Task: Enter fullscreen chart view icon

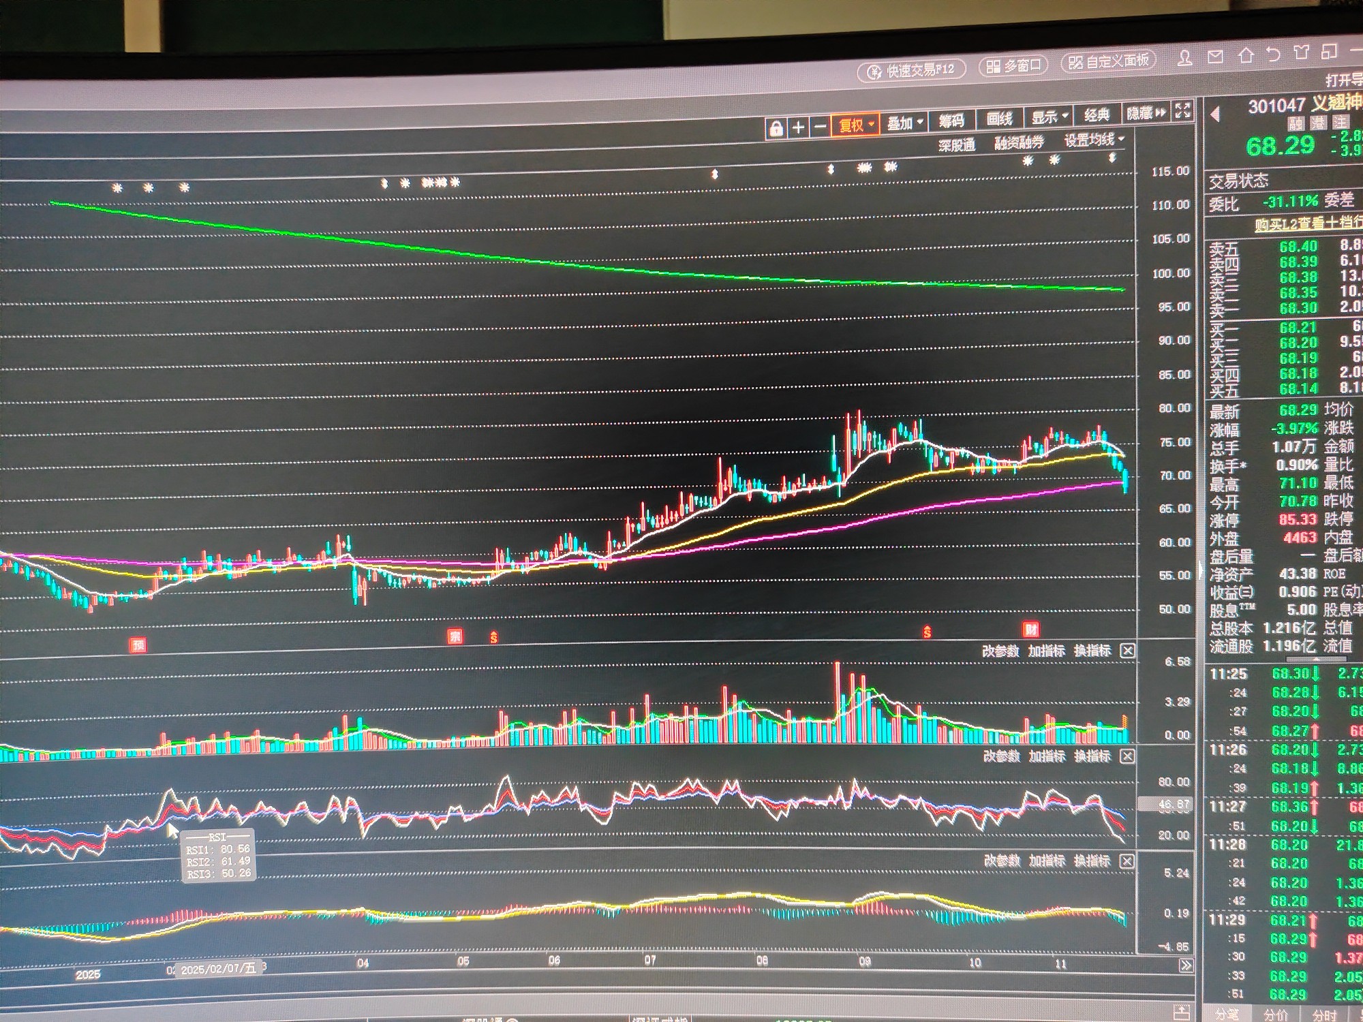Action: click(1183, 111)
